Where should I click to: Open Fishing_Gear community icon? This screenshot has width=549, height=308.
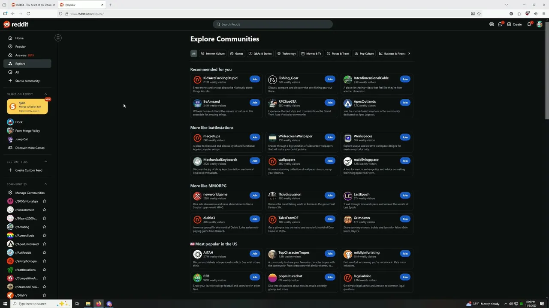click(272, 80)
